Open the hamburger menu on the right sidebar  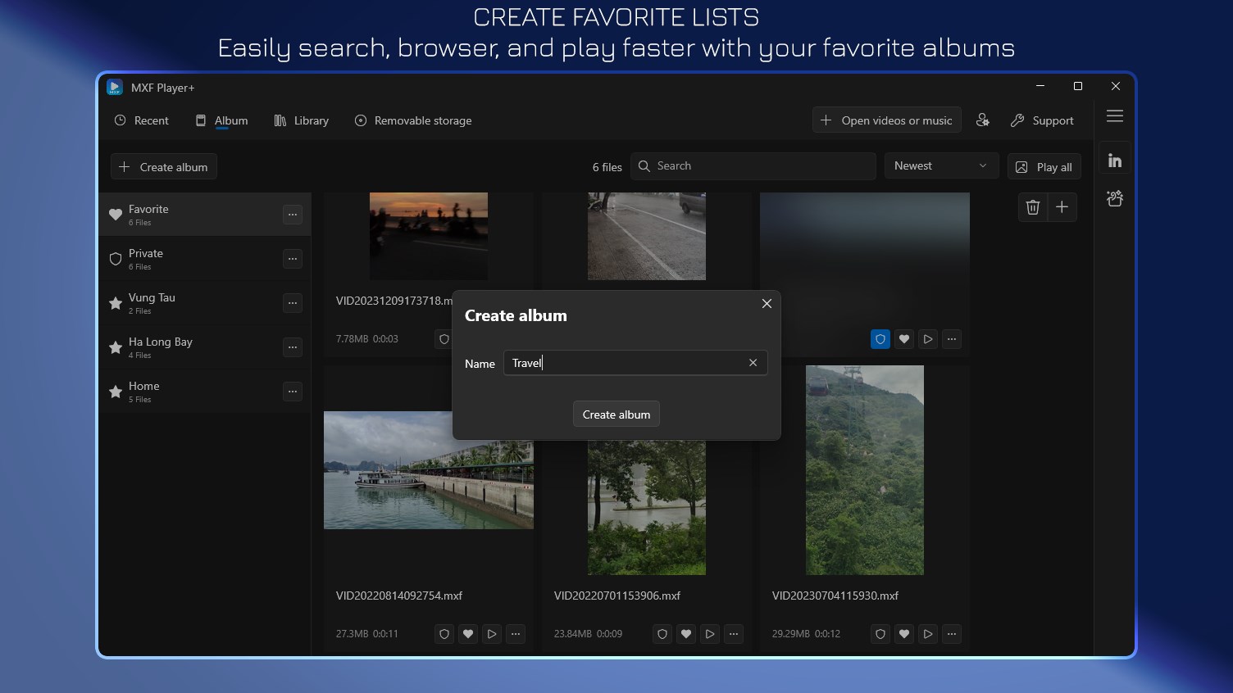[x=1115, y=115]
